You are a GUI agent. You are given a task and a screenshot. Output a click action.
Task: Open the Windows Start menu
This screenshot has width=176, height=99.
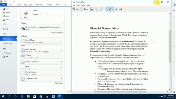(3, 97)
